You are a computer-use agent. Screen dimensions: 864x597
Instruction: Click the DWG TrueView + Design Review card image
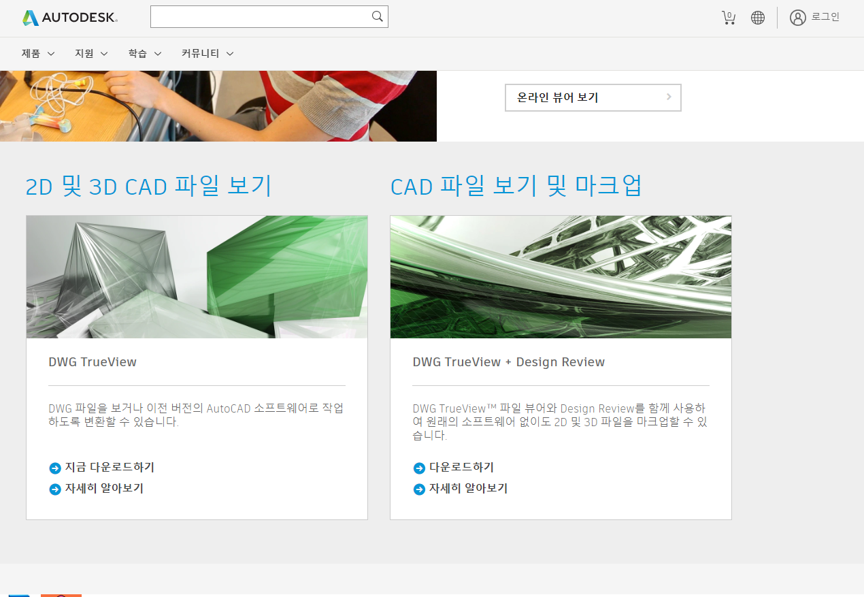(x=561, y=277)
